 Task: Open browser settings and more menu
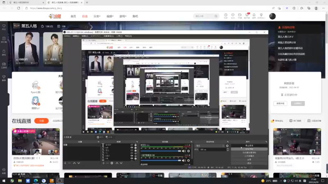pos(323,8)
